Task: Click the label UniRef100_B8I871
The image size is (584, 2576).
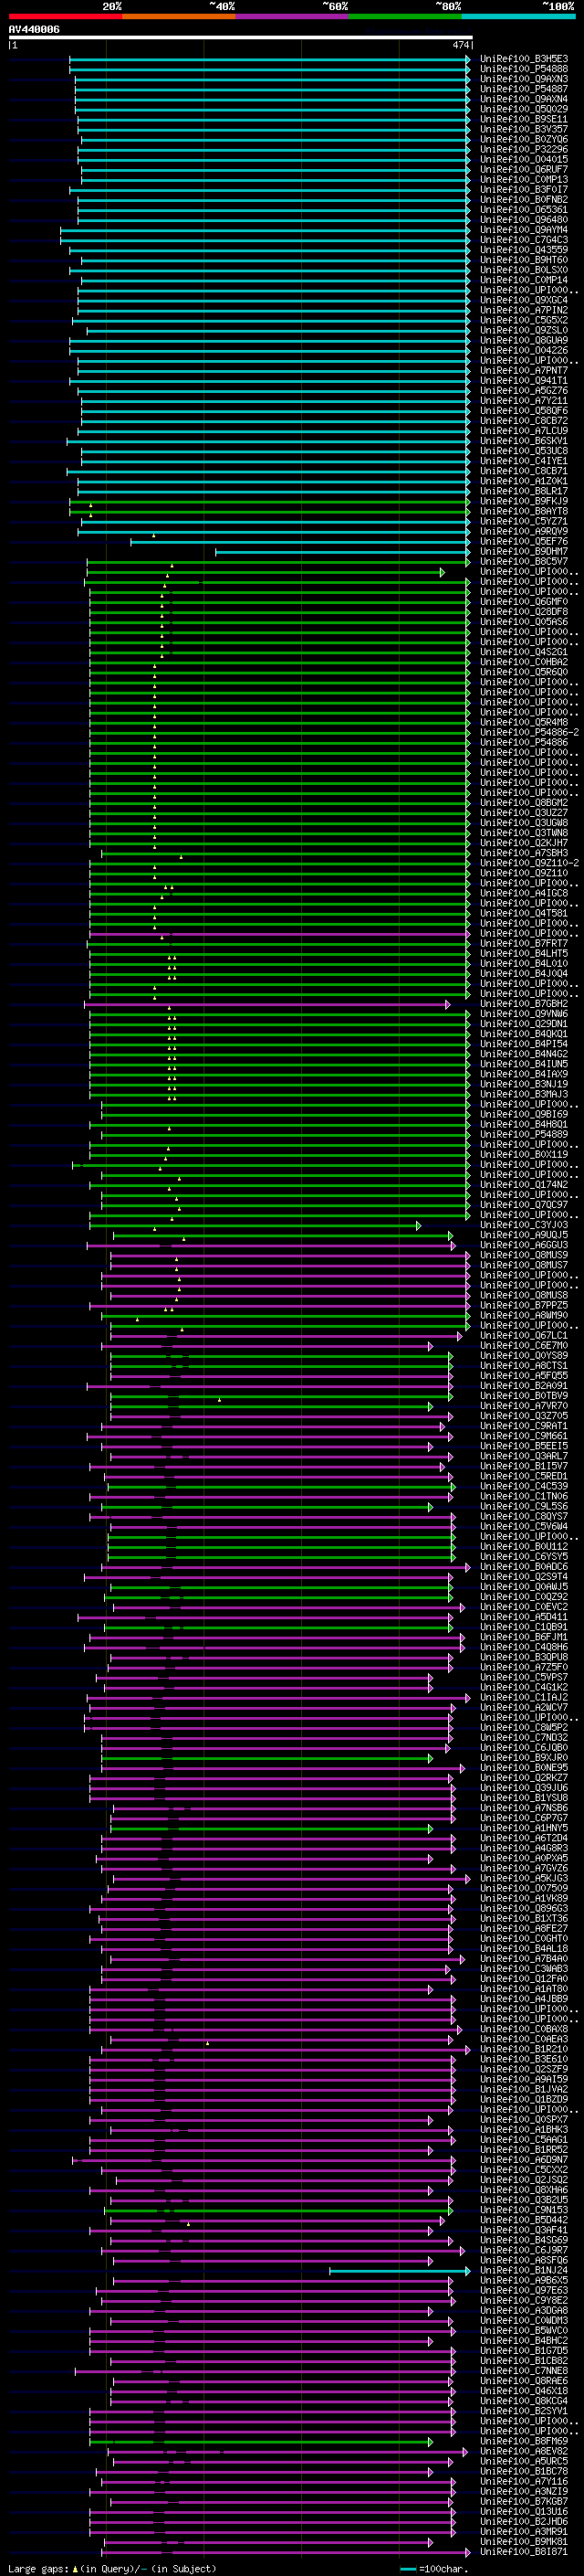Action: point(524,2551)
